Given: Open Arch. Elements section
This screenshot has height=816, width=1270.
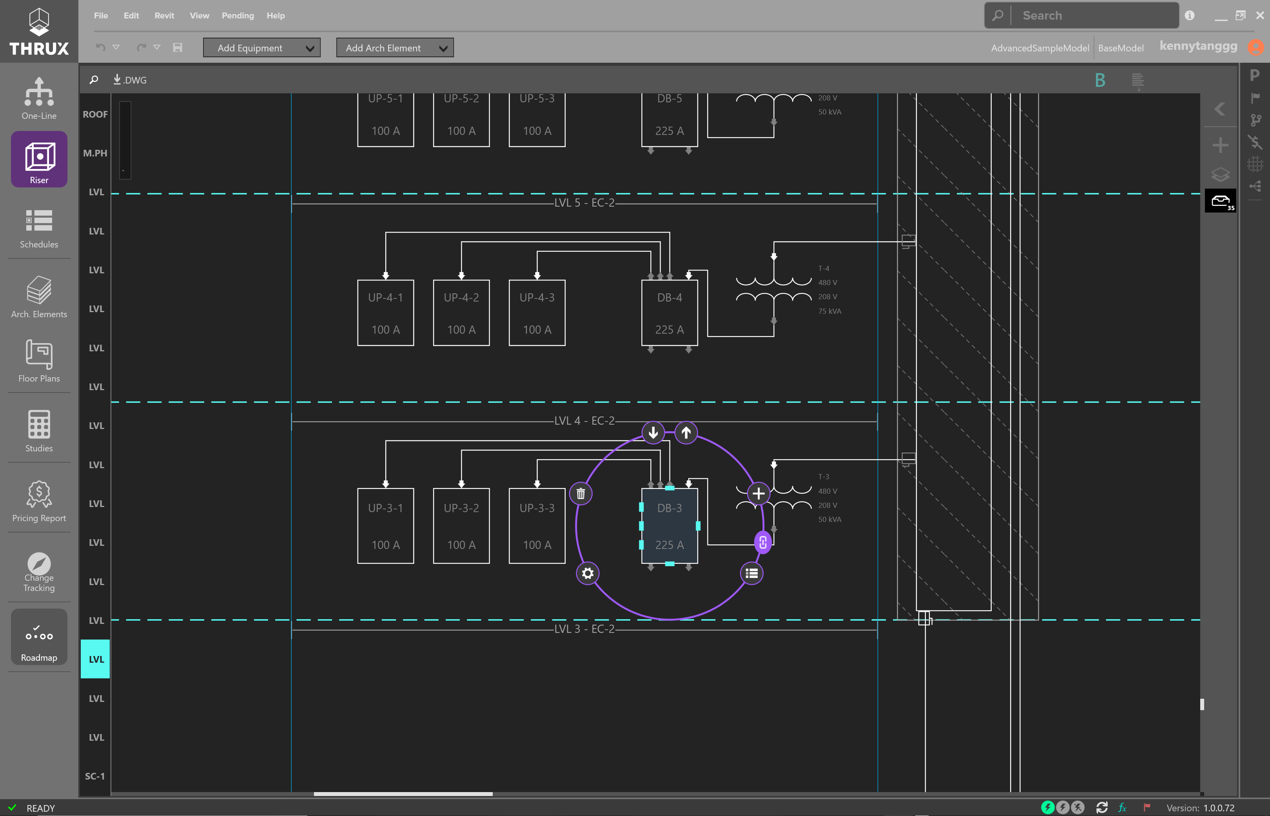Looking at the screenshot, I should pos(39,297).
